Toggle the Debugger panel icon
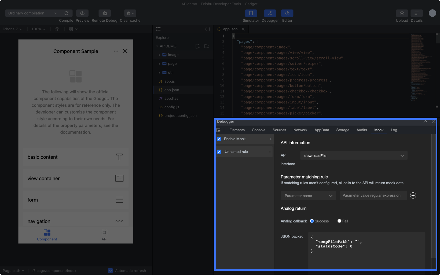This screenshot has height=275, width=440. click(x=270, y=13)
